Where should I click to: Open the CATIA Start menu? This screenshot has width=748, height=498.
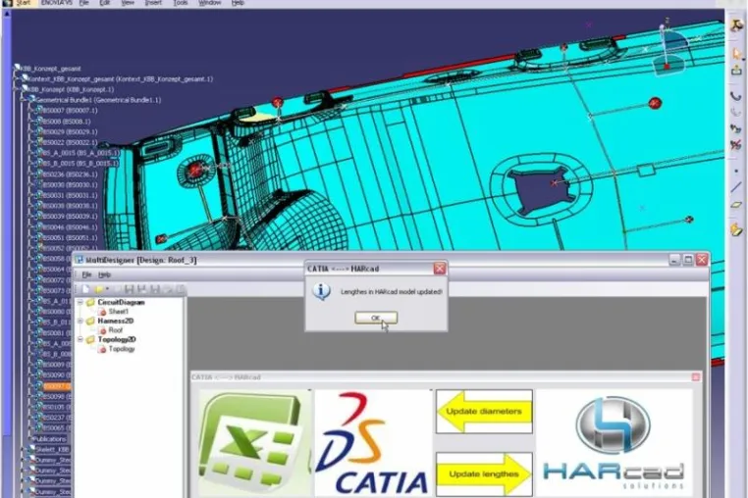(x=23, y=3)
